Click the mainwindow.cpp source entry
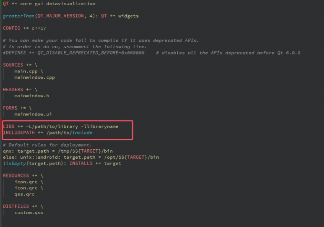This screenshot has width=324, height=227. pyautogui.click(x=31, y=77)
